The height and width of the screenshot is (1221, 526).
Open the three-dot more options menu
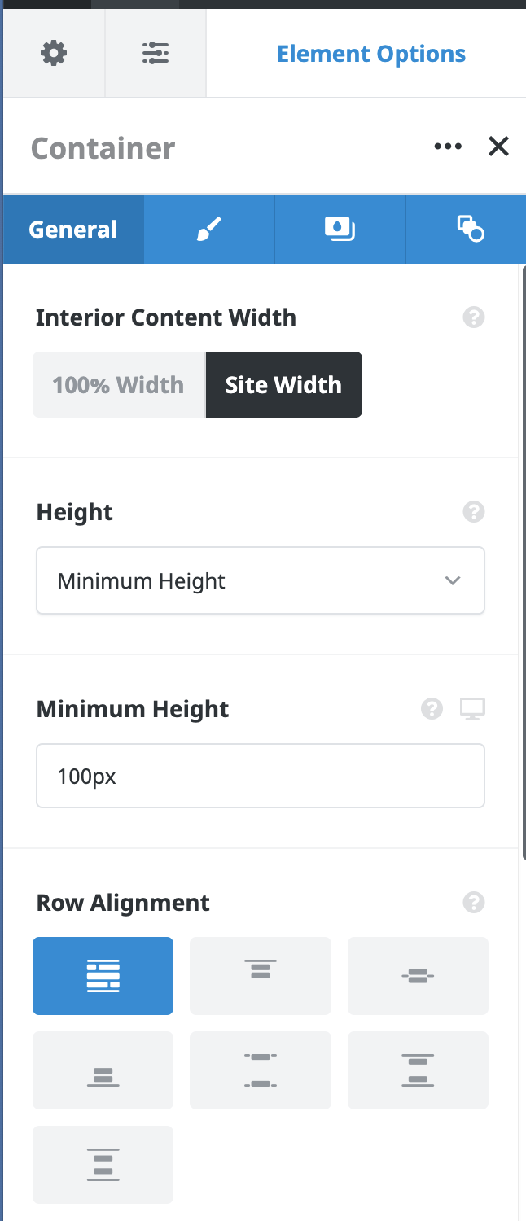click(448, 147)
